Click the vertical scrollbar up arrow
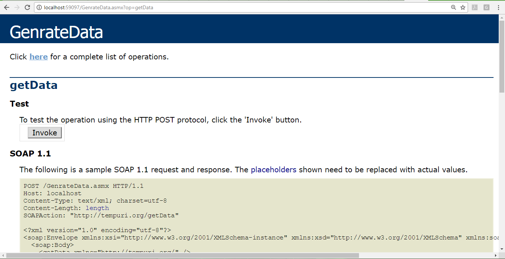The height and width of the screenshot is (259, 505). point(502,17)
